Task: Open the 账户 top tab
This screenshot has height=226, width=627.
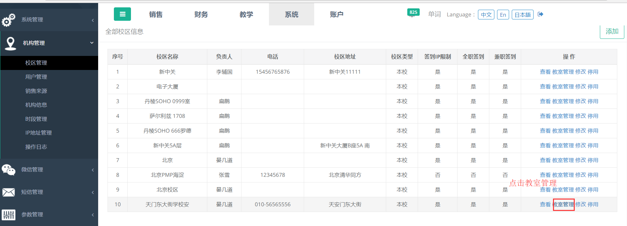Action: pos(337,14)
